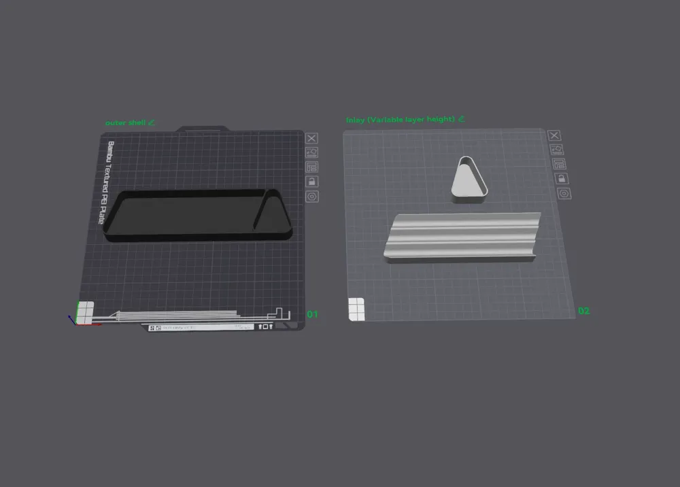Toggle the lock on plate 01

click(311, 182)
